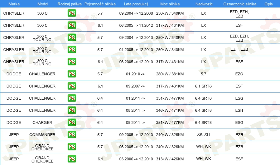This screenshot has height=165, width=280.
Task: Click the Opis column header
Action: point(269,4)
